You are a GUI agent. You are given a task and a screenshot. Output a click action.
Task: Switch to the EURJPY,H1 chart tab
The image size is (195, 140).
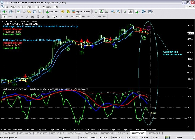(123, 133)
